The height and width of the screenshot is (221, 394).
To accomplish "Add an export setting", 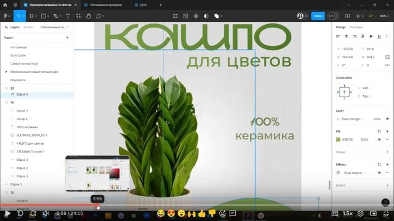I will pos(387,185).
